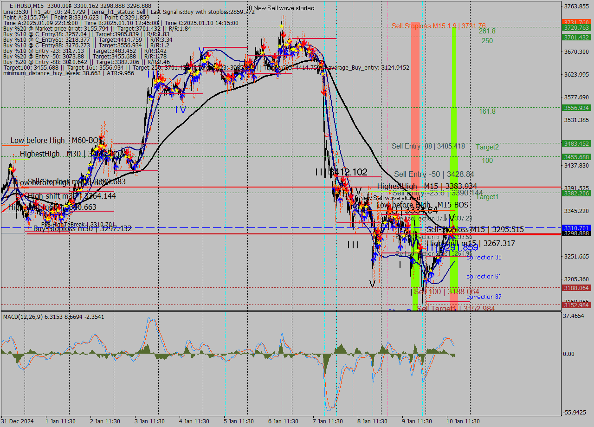
Task: Click 'Sell-Stoploss M15 | 3295.515' label
Action: [x=475, y=229]
